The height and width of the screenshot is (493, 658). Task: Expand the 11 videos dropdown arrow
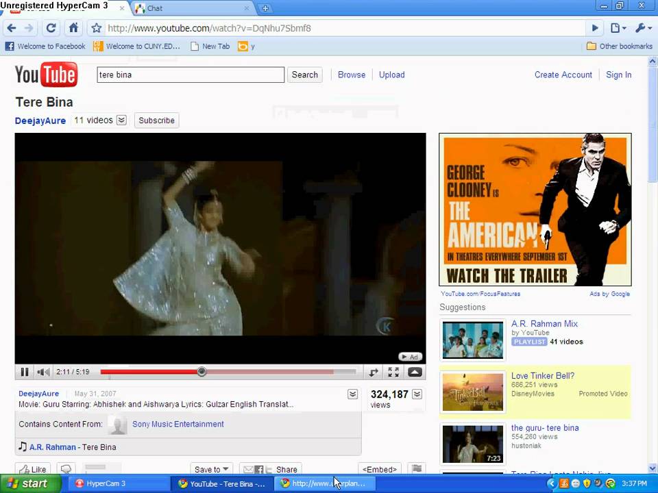click(121, 121)
